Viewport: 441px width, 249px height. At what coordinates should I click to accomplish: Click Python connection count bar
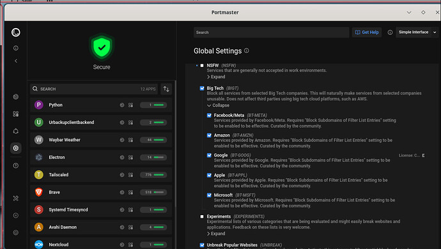click(x=153, y=105)
